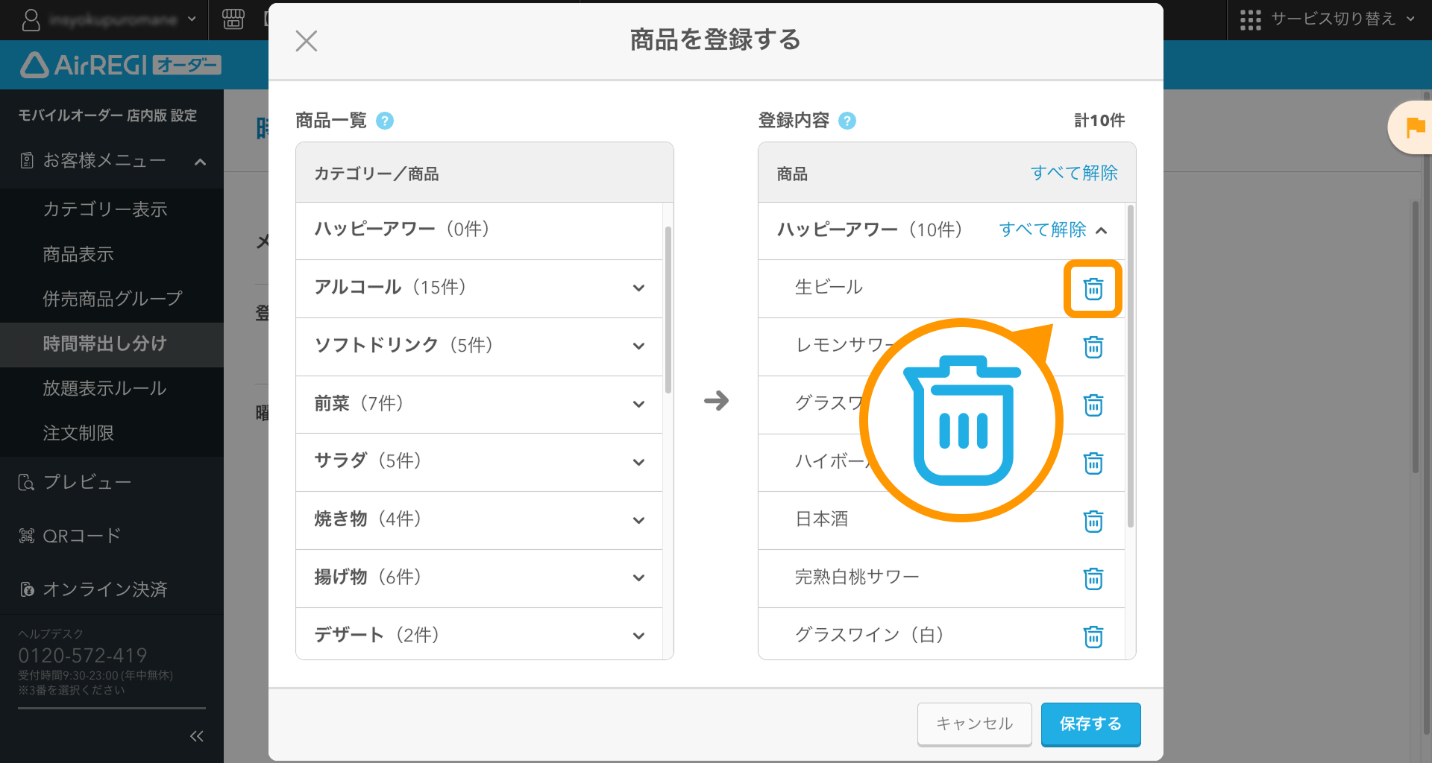Open 注文制限 in sidebar
The height and width of the screenshot is (763, 1432).
click(78, 433)
